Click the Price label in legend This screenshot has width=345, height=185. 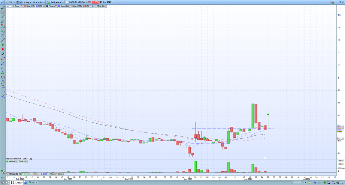17,6
